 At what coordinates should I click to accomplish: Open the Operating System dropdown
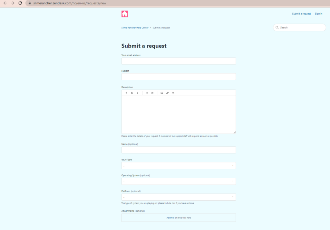(x=179, y=181)
